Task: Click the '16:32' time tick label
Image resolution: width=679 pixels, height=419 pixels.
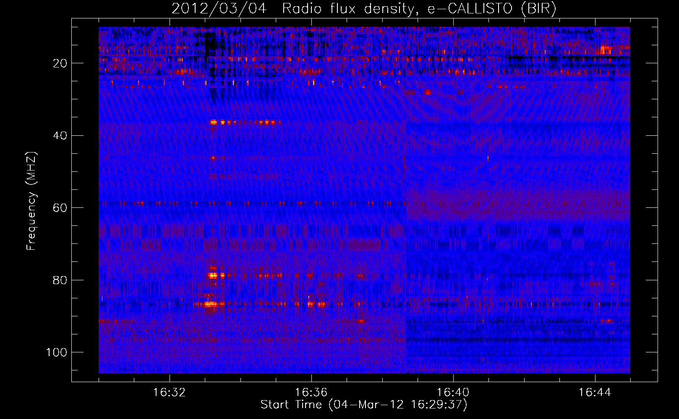Action: pyautogui.click(x=170, y=393)
